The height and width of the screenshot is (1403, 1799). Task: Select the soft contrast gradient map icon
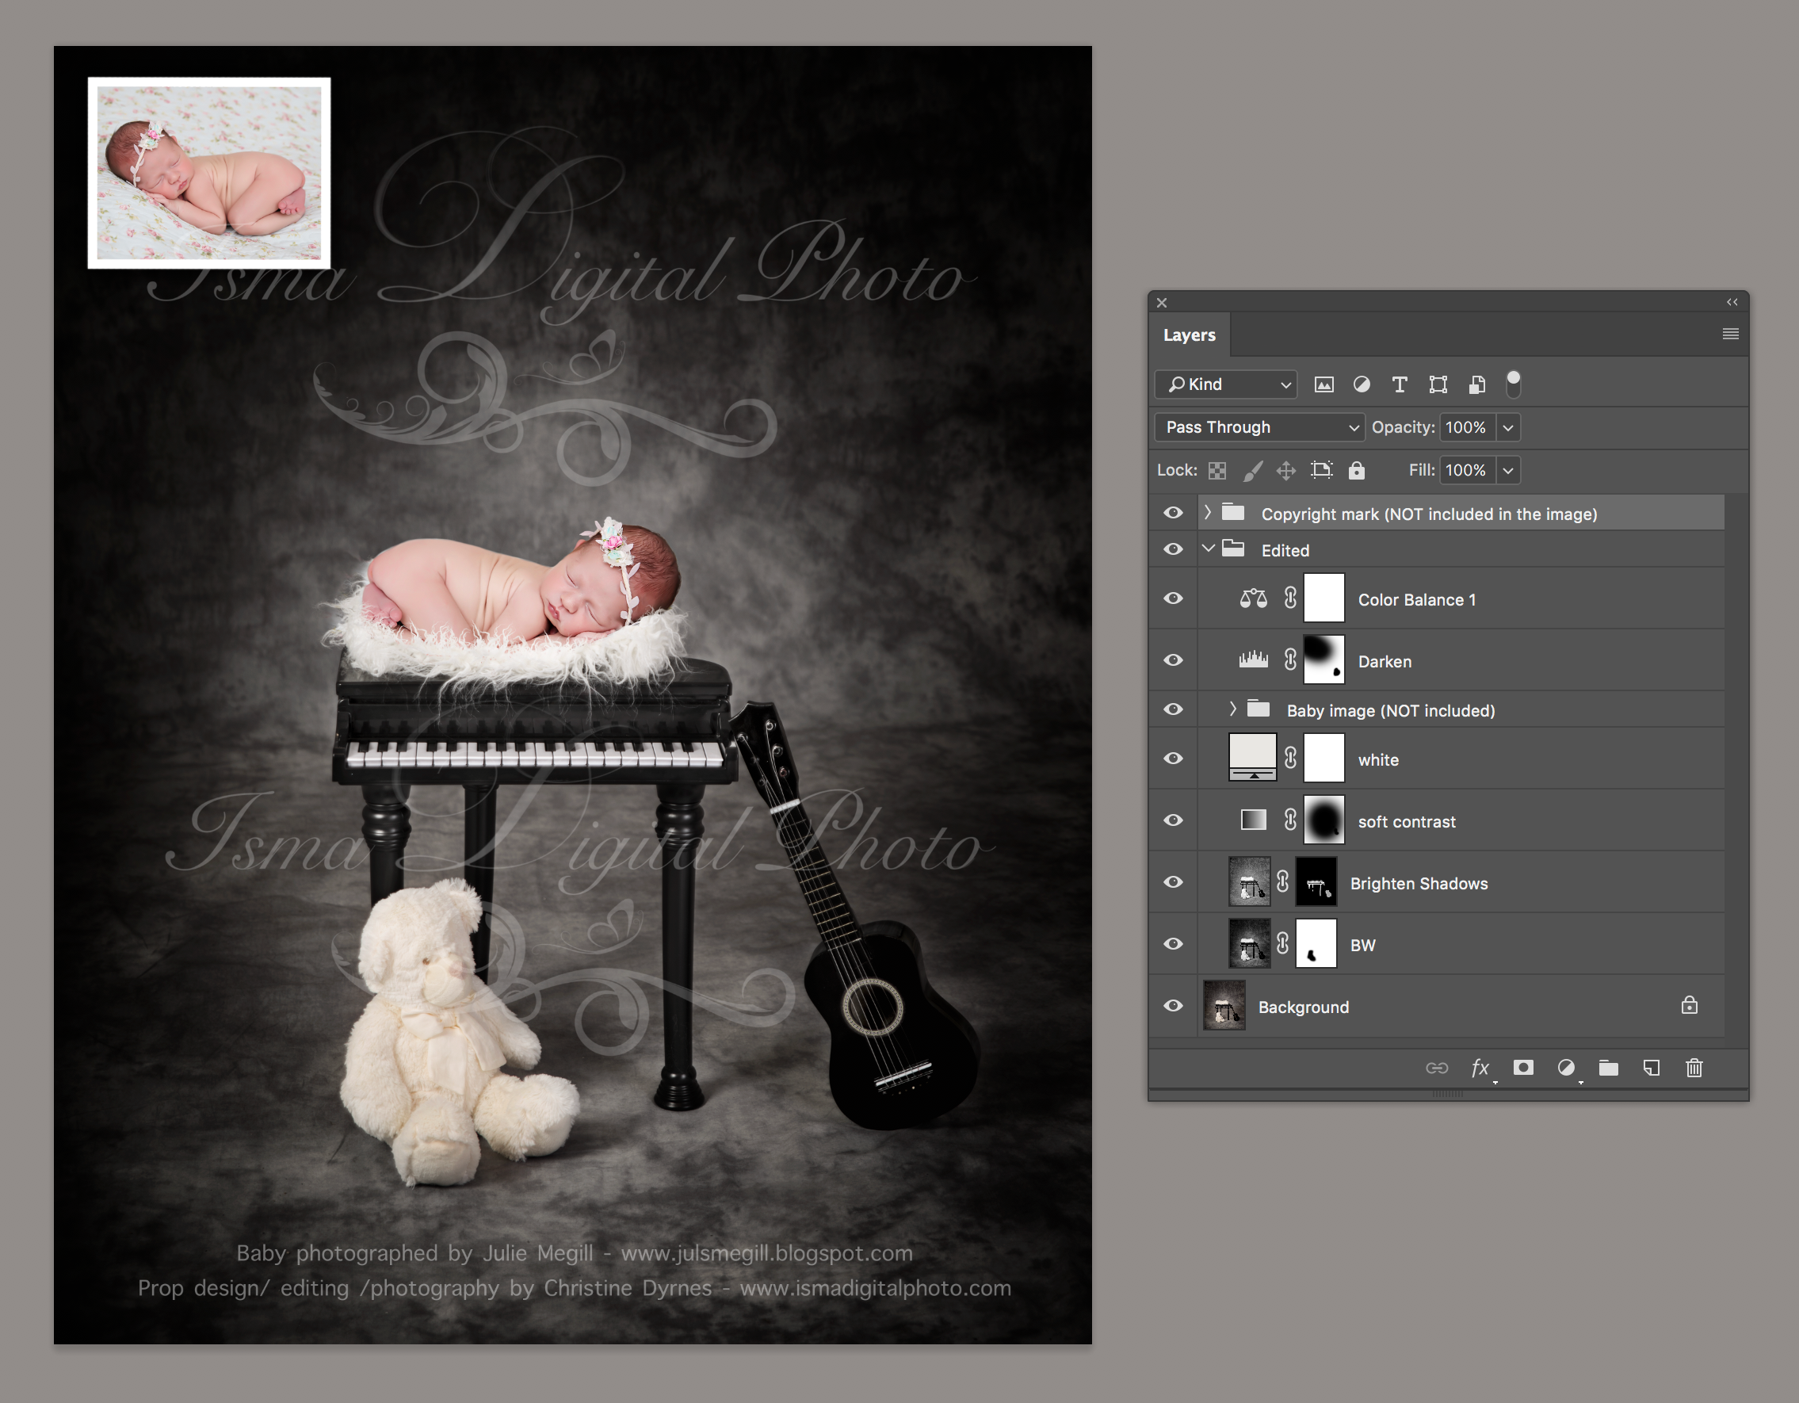pos(1254,820)
